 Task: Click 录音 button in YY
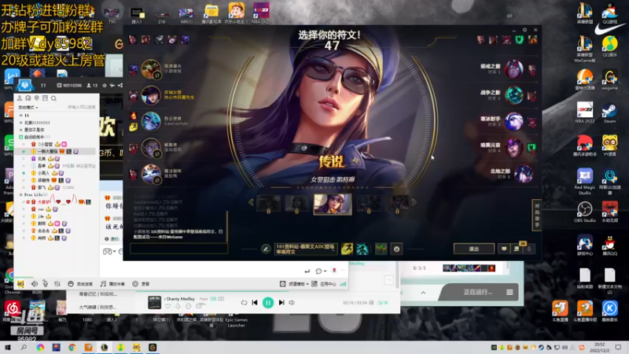(x=141, y=284)
